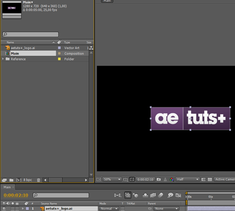Open the 50% magnification dropdown
Image resolution: width=235 pixels, height=211 pixels.
pyautogui.click(x=112, y=179)
